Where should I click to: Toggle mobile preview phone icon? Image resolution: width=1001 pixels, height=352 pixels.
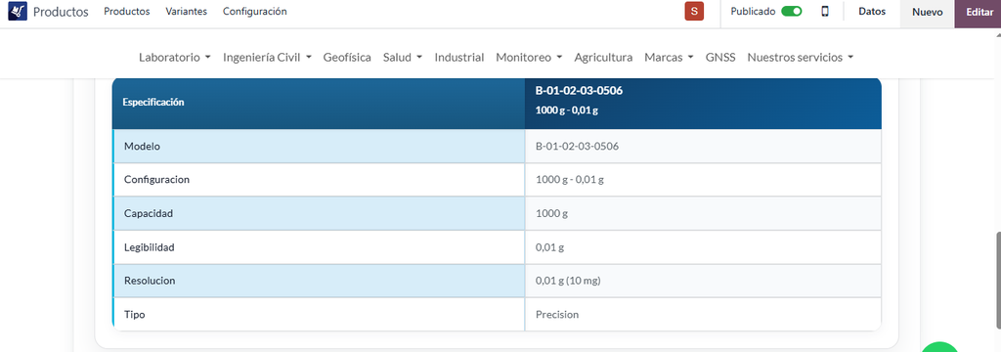825,12
